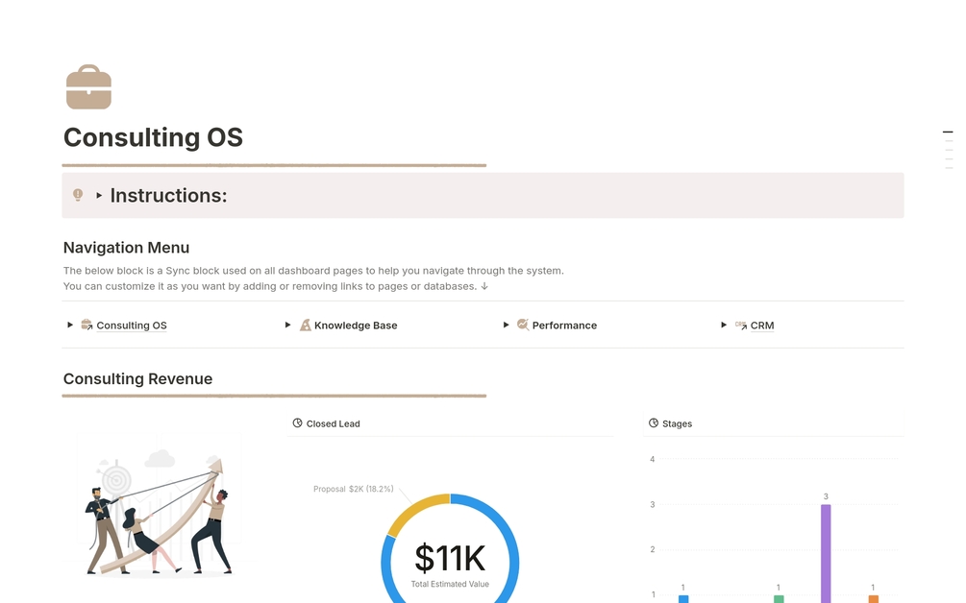Toggle the Knowledge Base disclosure triangle
The width and height of the screenshot is (966, 603).
point(287,325)
